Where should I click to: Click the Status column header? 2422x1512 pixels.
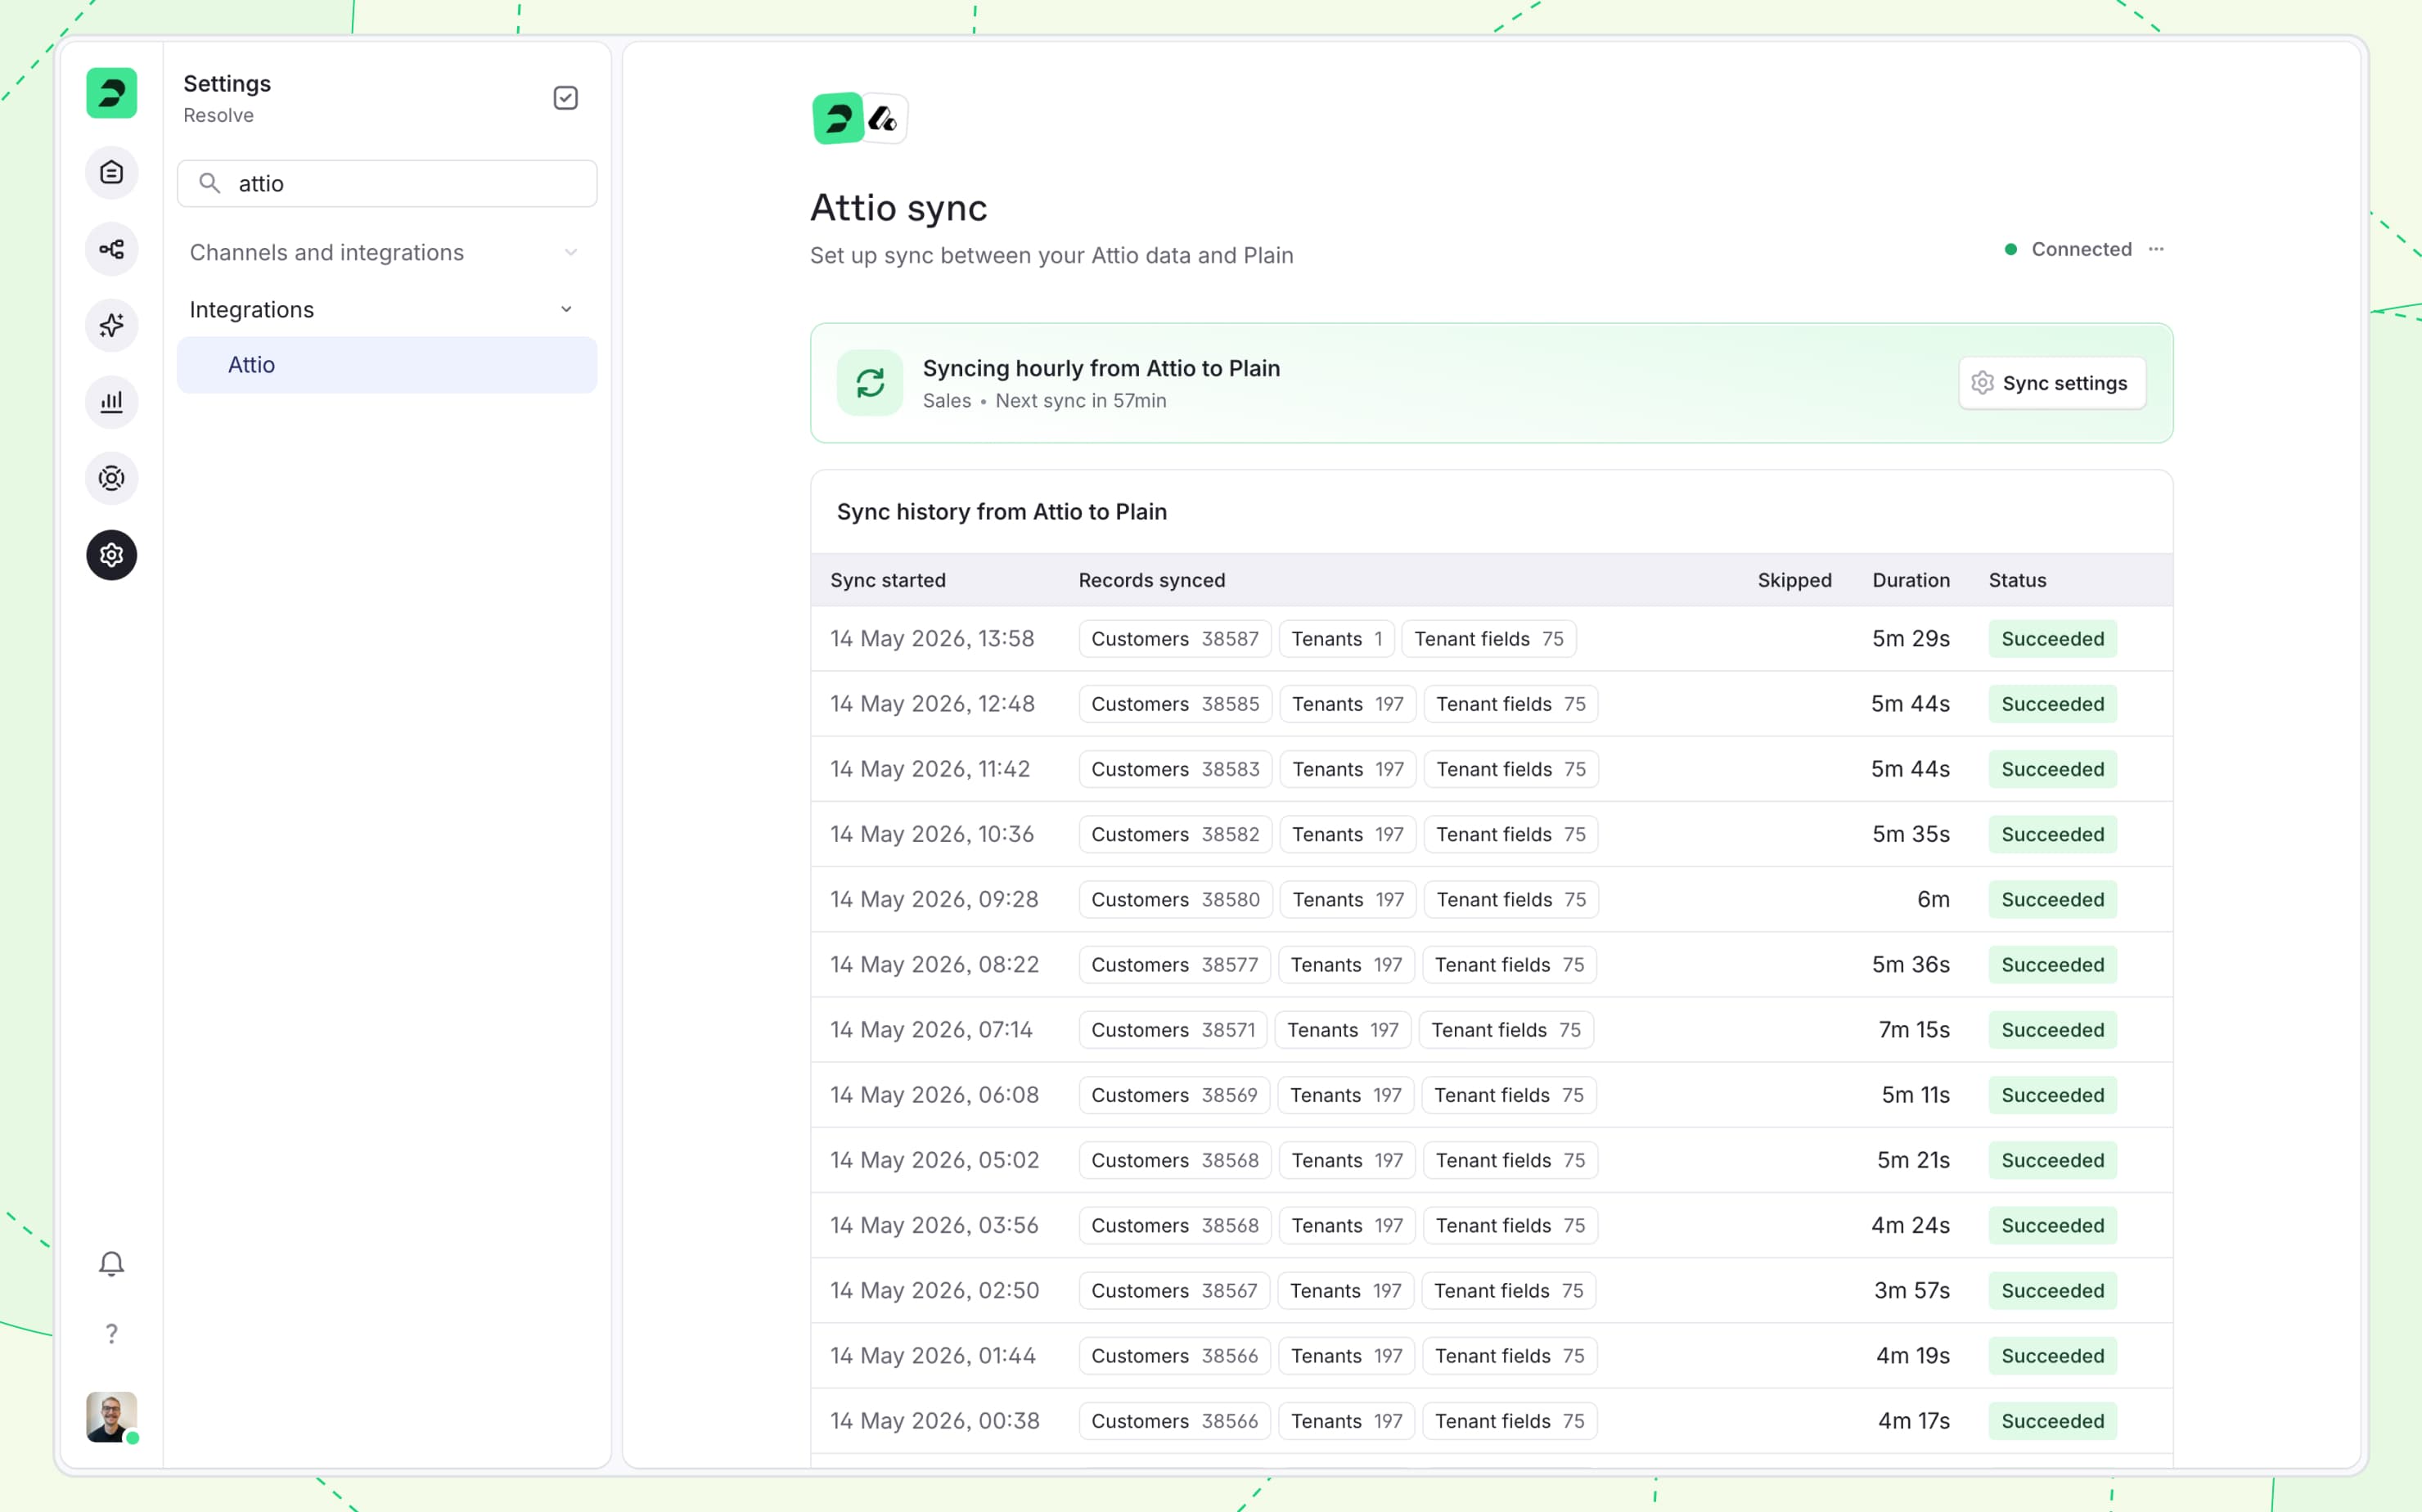[2017, 580]
